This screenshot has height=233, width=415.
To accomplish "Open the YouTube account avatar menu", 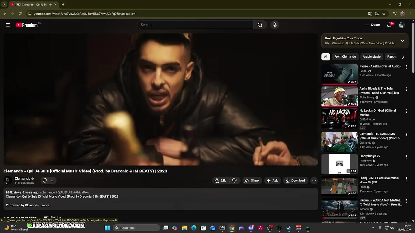I will (x=402, y=25).
